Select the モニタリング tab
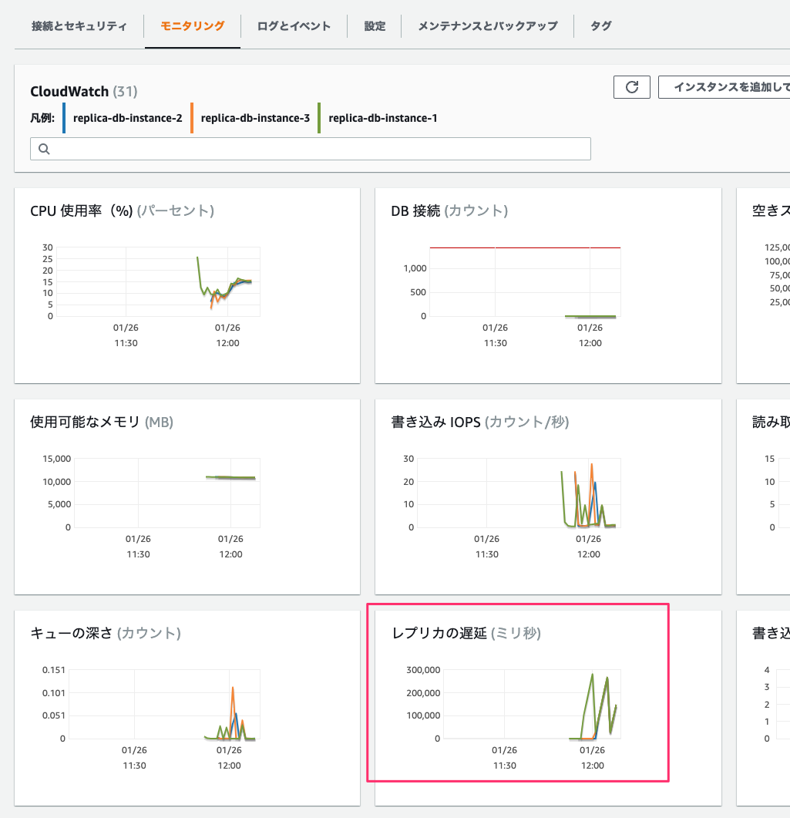The width and height of the screenshot is (790, 818). (193, 26)
